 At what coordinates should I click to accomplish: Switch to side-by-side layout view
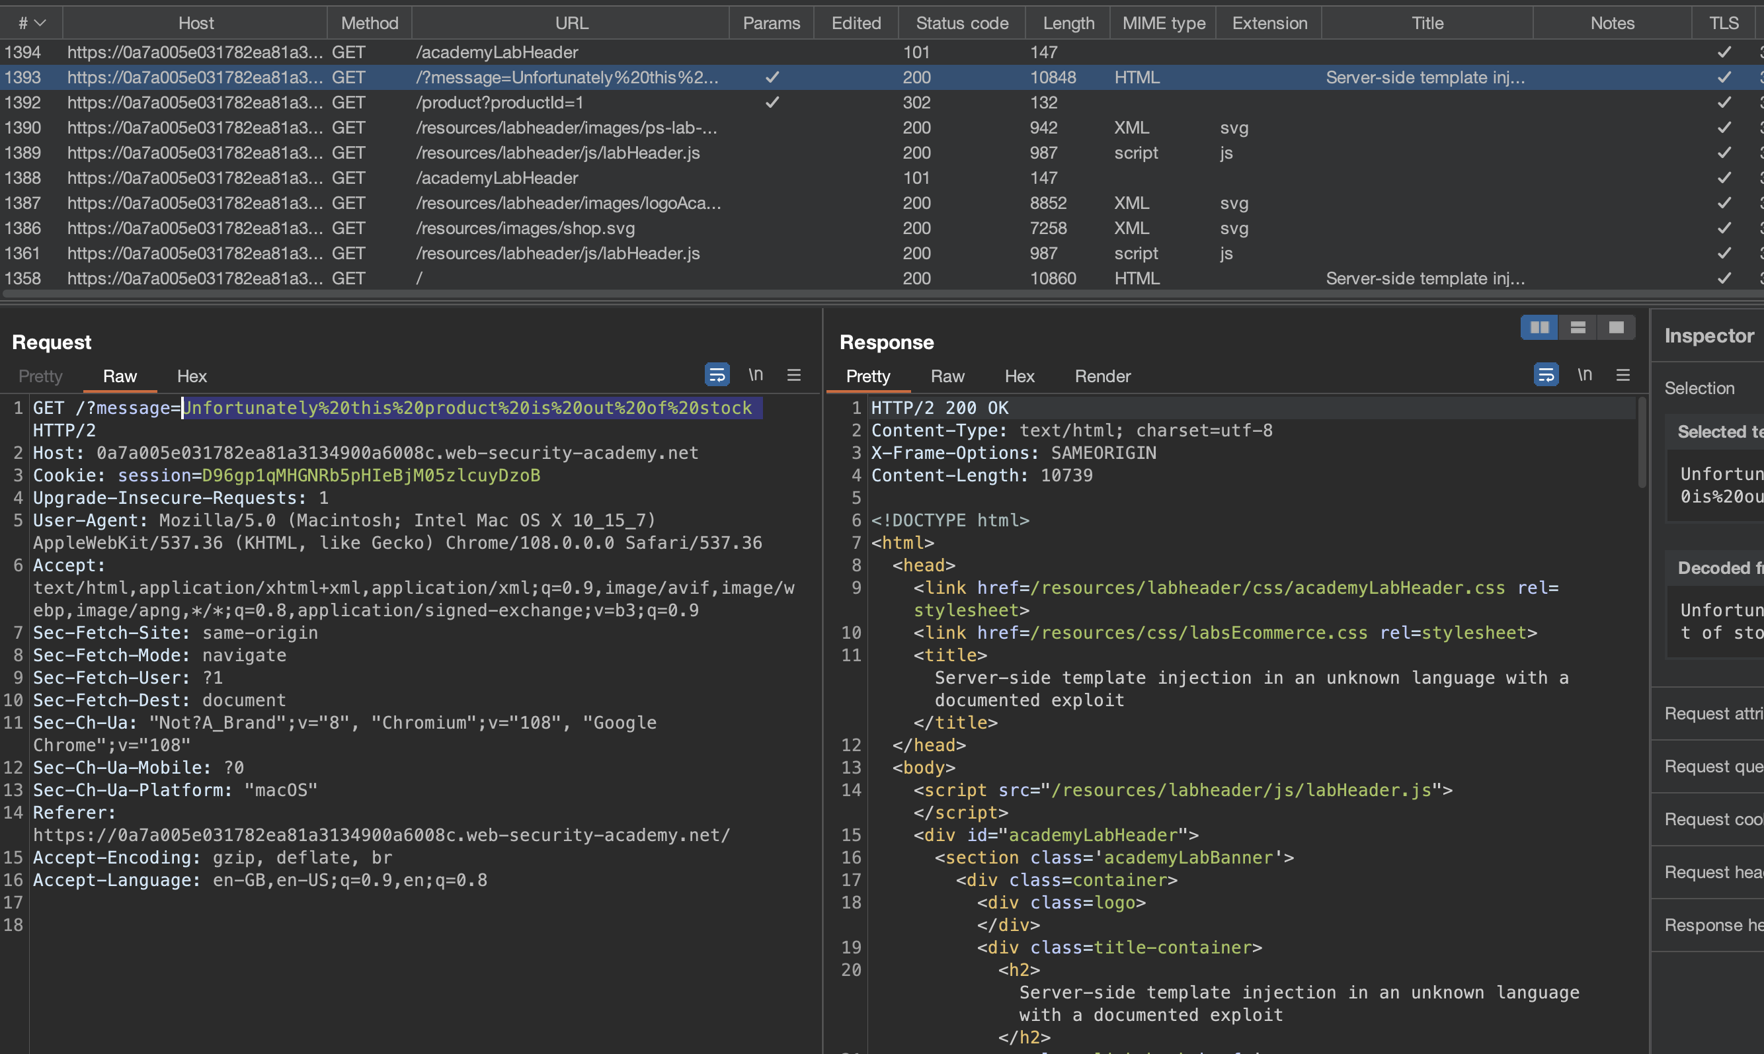click(x=1539, y=327)
